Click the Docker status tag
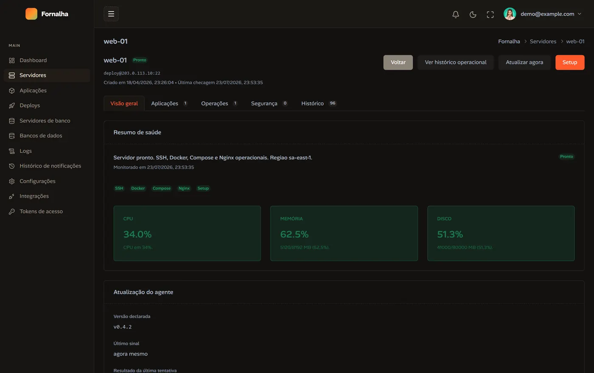The width and height of the screenshot is (594, 373). point(138,188)
